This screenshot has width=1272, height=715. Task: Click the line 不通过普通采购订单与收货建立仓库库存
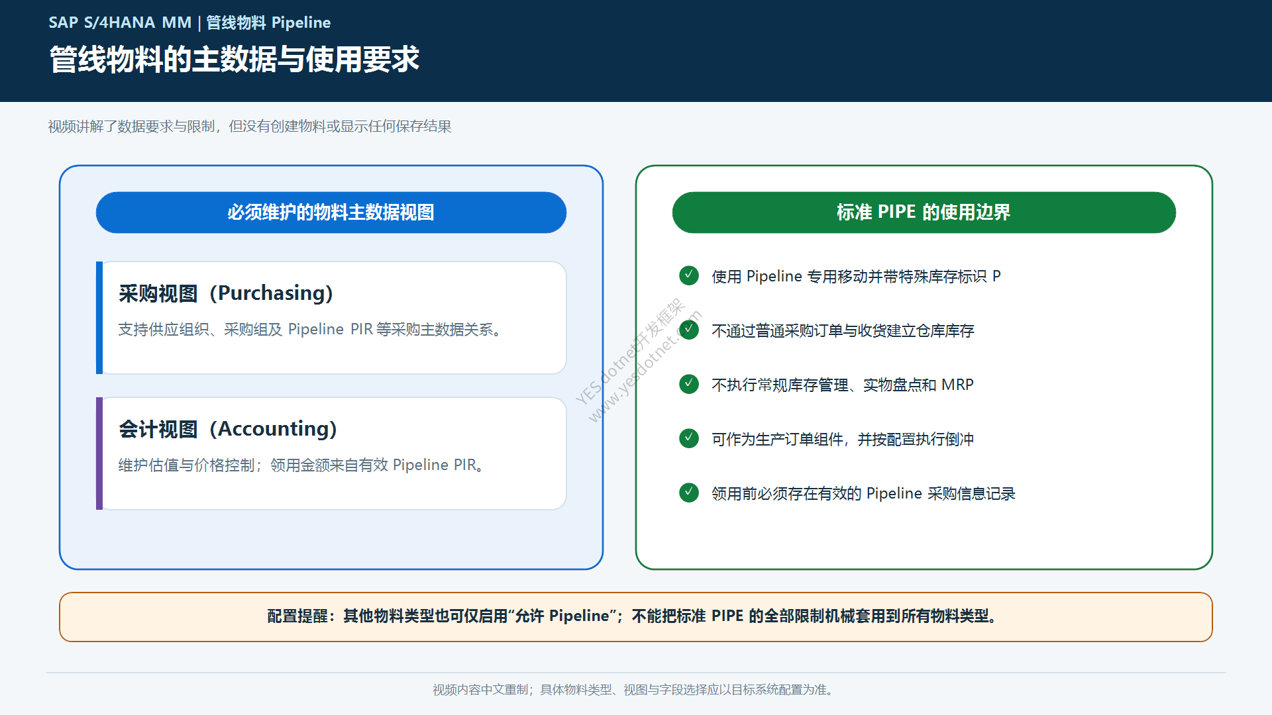(843, 330)
